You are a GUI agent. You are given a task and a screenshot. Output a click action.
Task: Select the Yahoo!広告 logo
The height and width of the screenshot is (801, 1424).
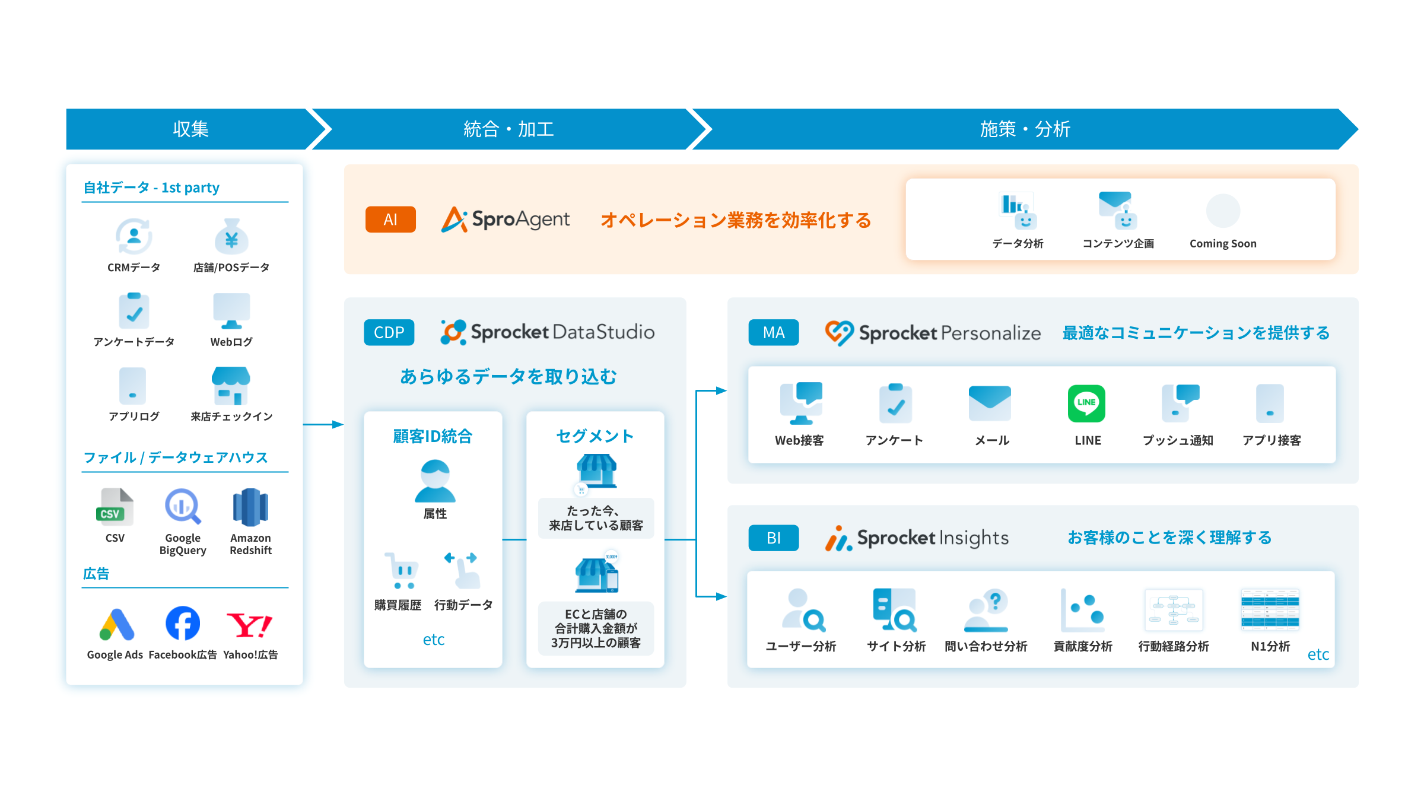pos(249,625)
